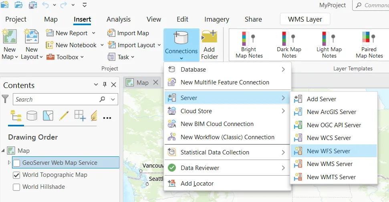Image resolution: width=389 pixels, height=202 pixels.
Task: Open Statistical Data Collection submenu
Action: (227, 152)
